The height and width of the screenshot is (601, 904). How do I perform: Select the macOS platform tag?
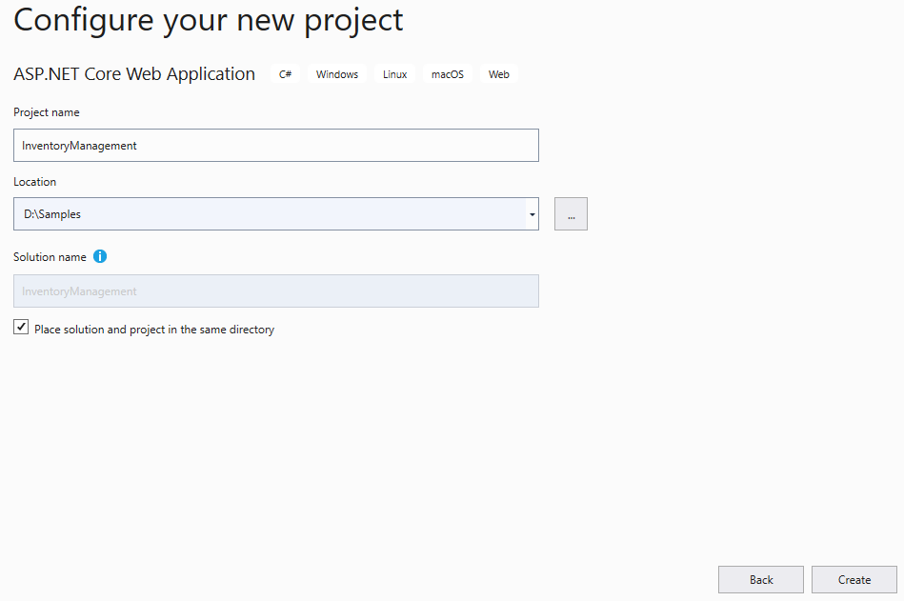point(448,74)
